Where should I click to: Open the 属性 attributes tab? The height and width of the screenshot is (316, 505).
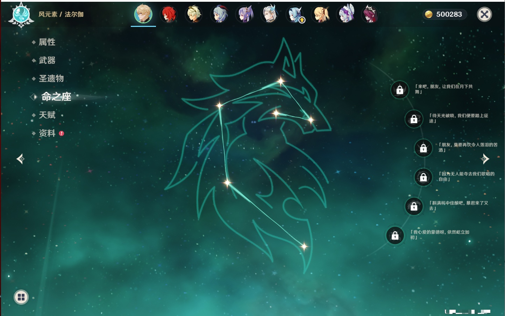[47, 42]
